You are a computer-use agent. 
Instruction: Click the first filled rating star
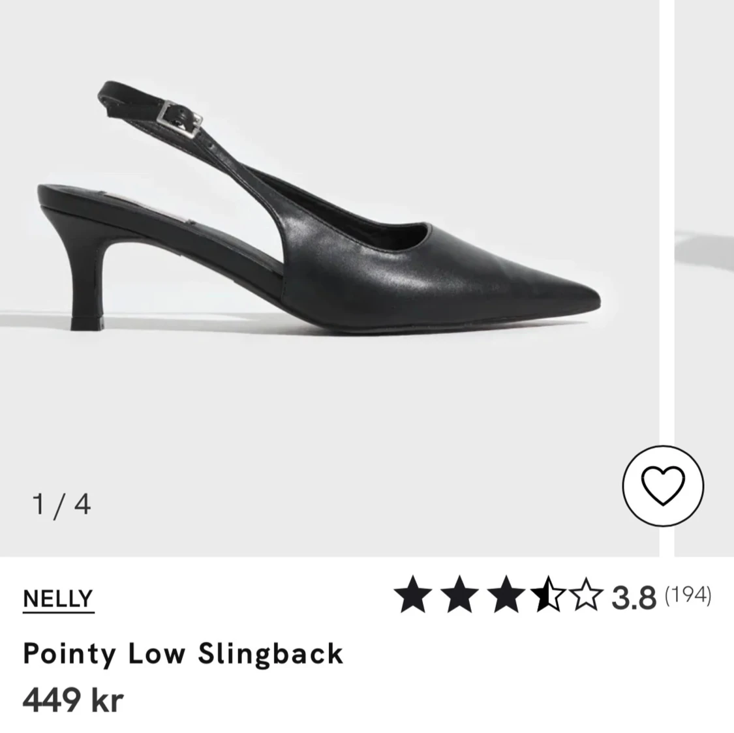(413, 596)
